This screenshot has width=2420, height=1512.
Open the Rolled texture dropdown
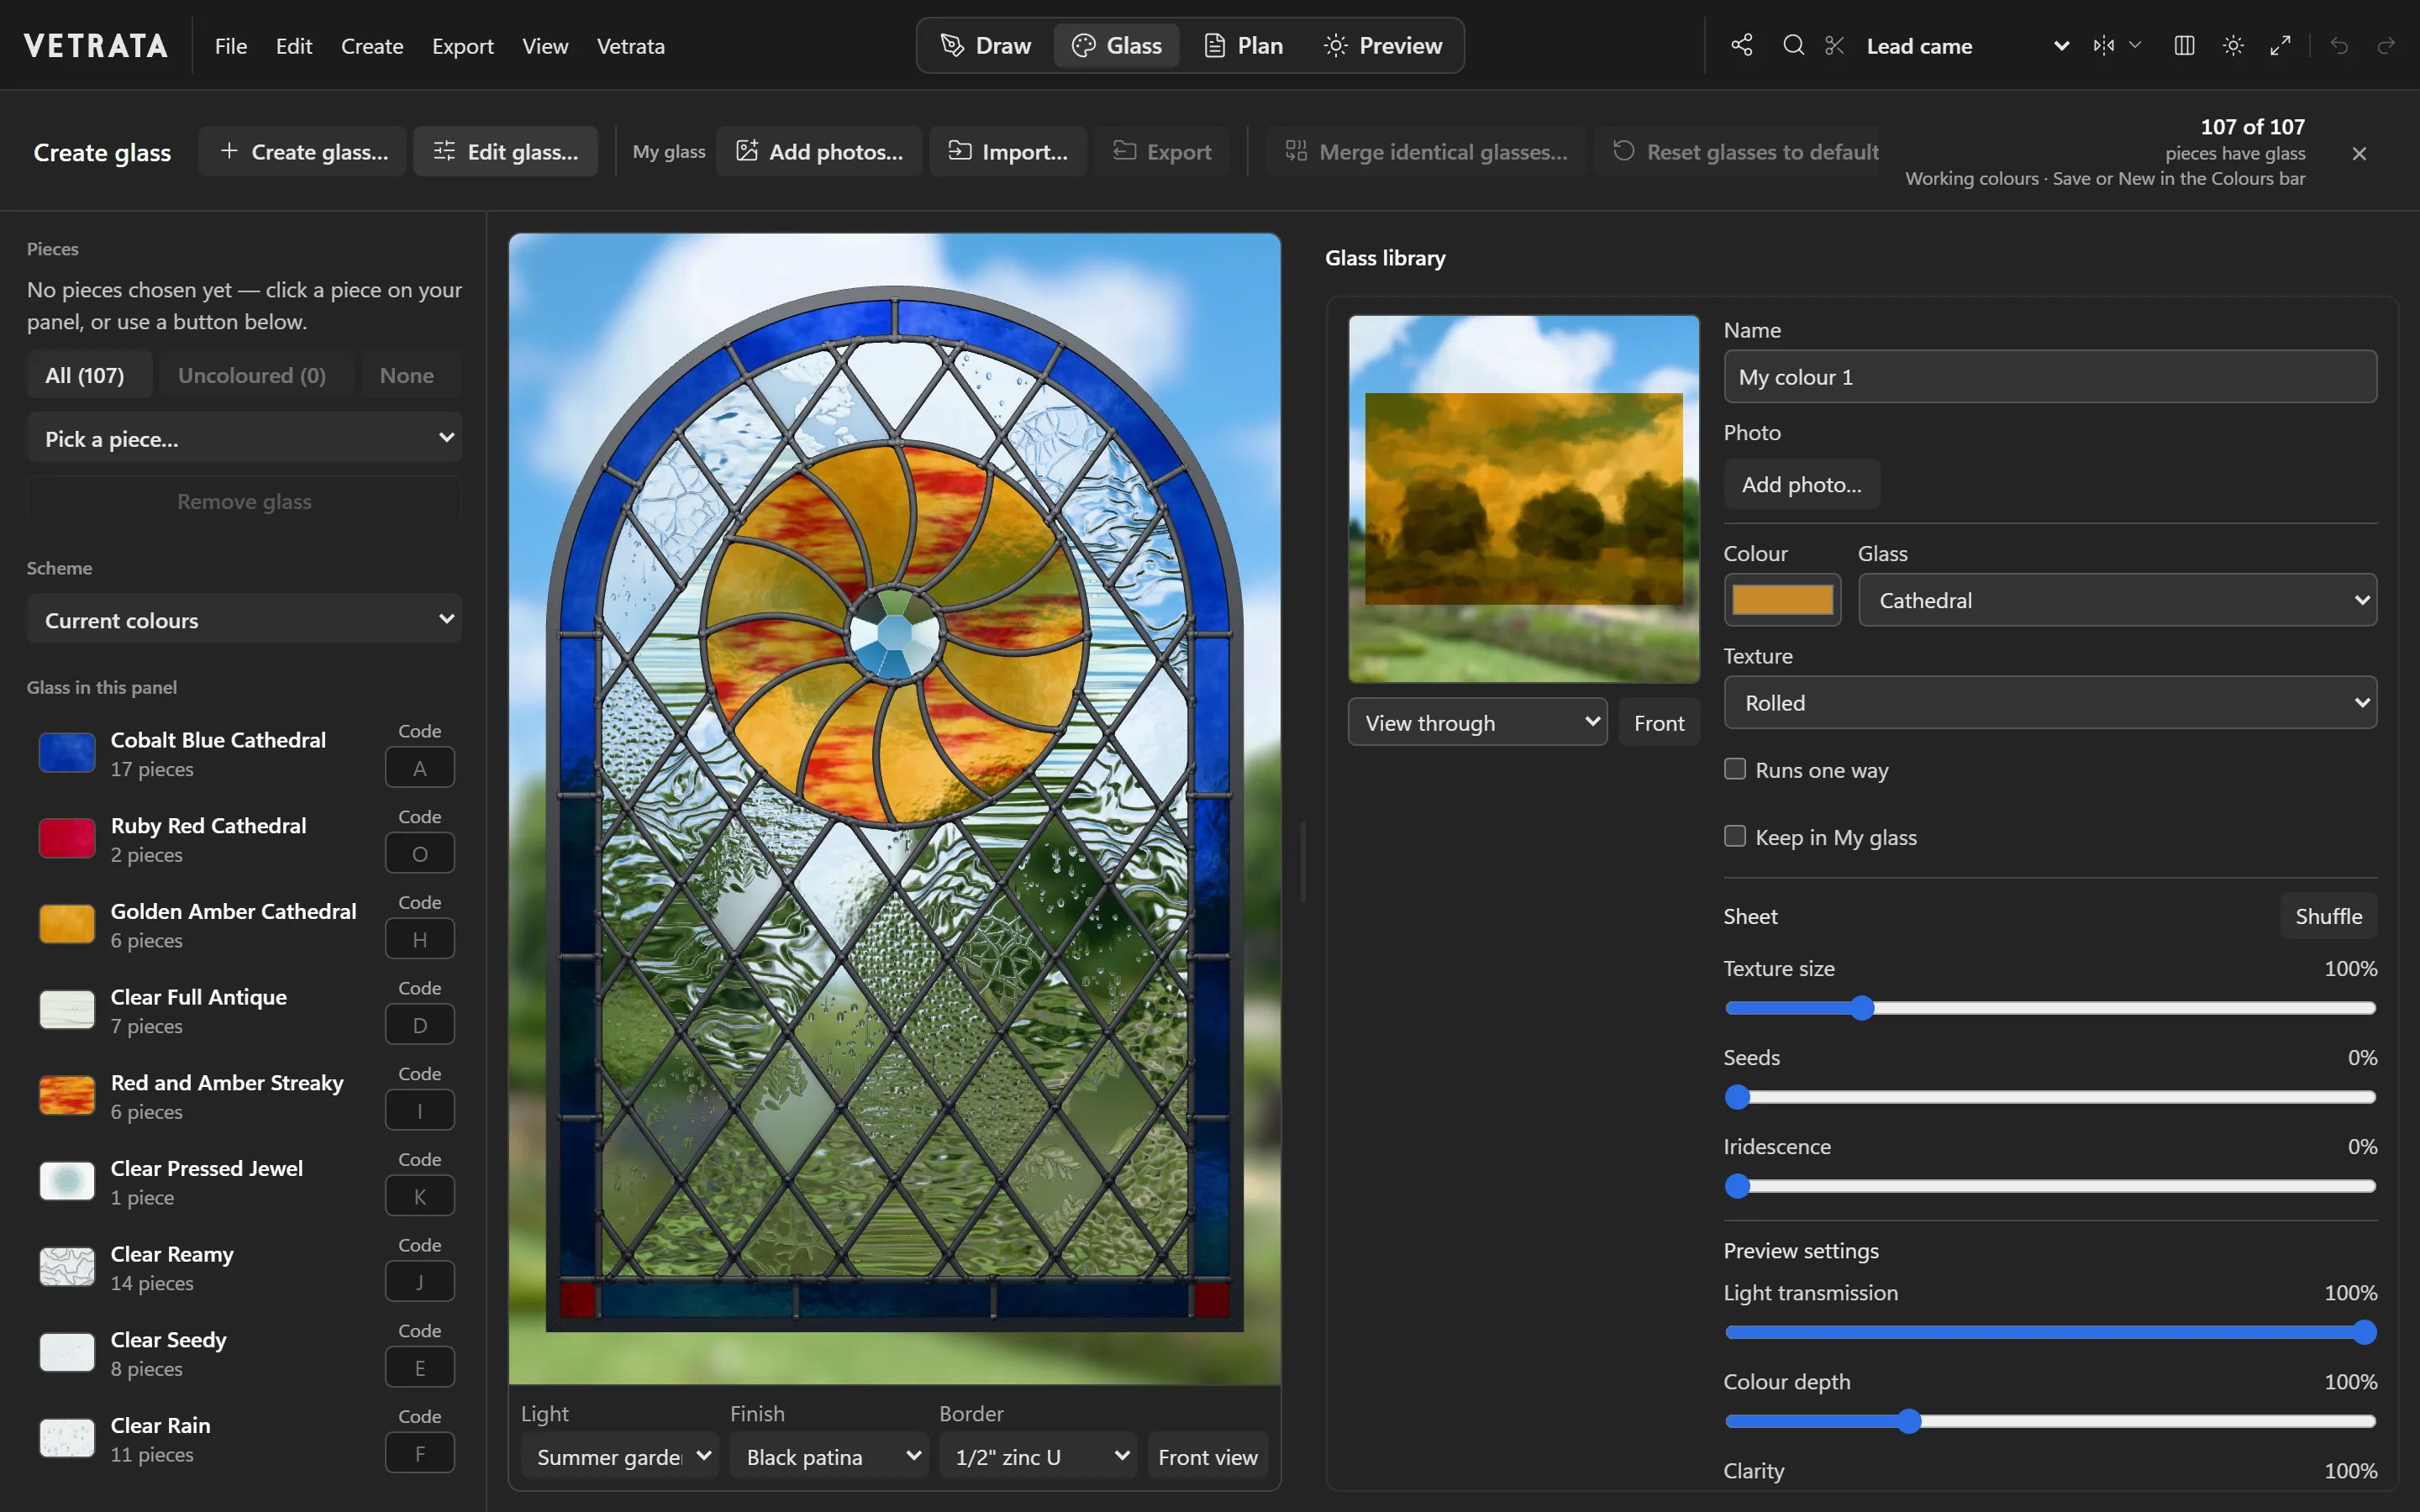tap(2050, 703)
